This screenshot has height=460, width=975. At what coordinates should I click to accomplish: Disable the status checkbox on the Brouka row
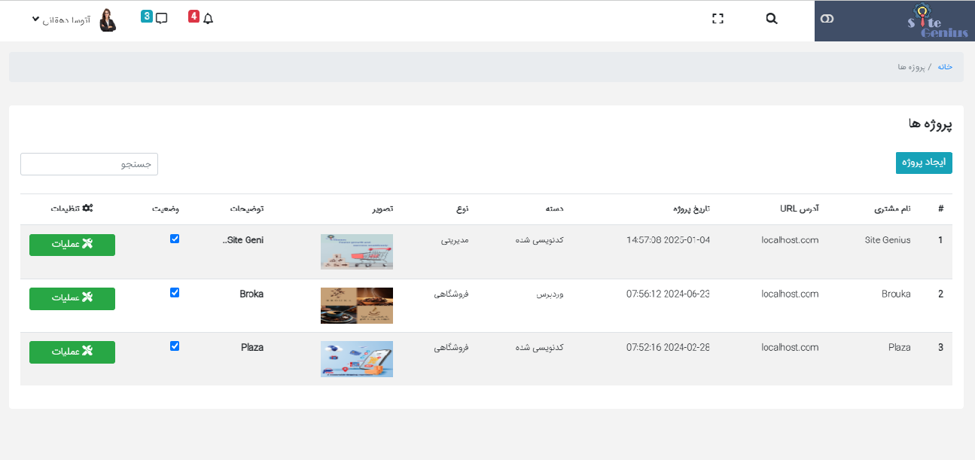pyautogui.click(x=175, y=293)
